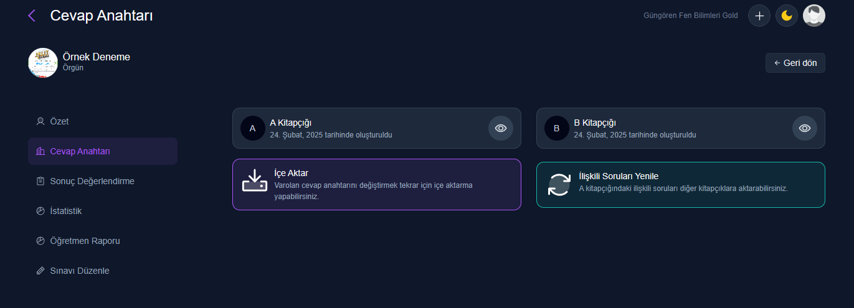Click the refresh icon on İlişkili Soruları Yenile
This screenshot has width=854, height=308.
click(x=559, y=185)
